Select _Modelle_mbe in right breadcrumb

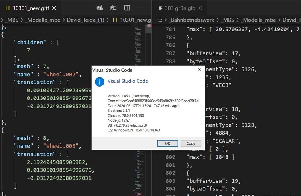click(x=258, y=20)
